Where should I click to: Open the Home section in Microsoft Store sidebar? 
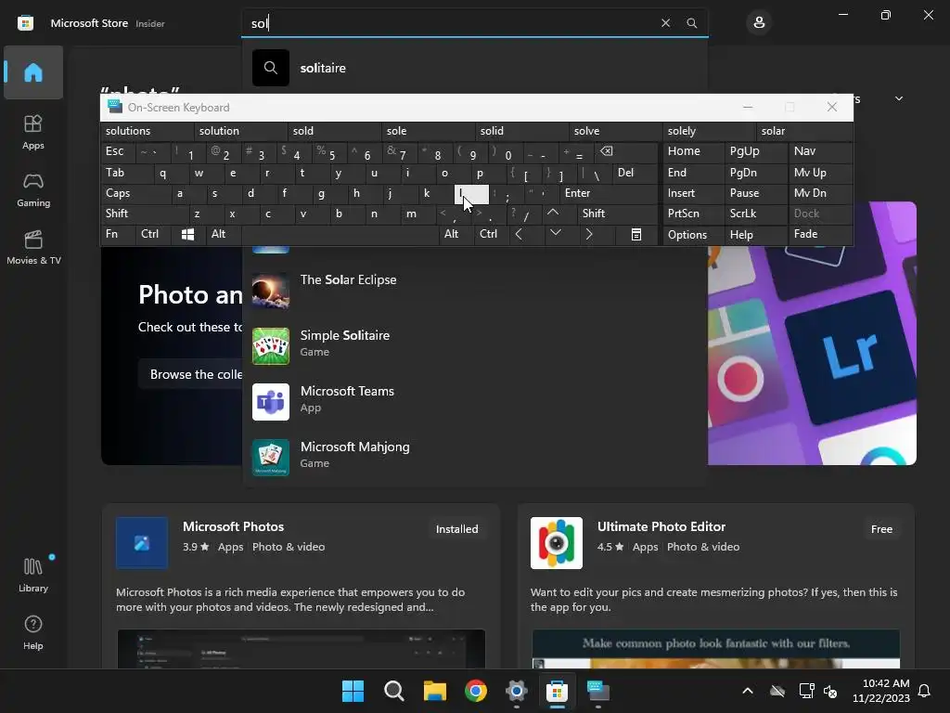coord(33,72)
